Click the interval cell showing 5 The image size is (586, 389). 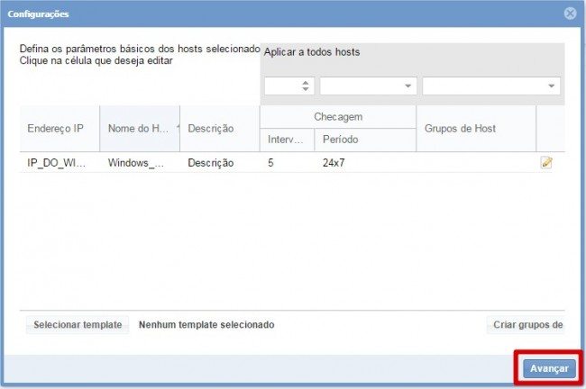click(287, 163)
